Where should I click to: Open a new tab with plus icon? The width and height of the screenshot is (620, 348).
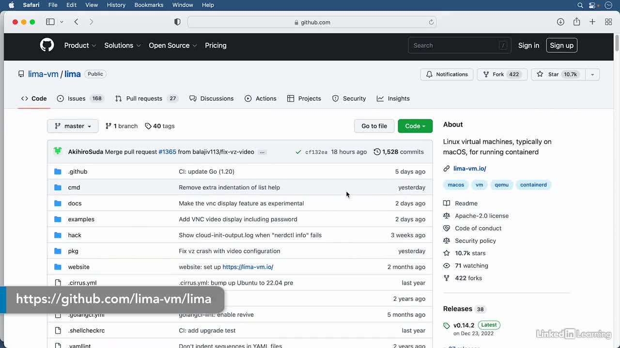pyautogui.click(x=592, y=22)
